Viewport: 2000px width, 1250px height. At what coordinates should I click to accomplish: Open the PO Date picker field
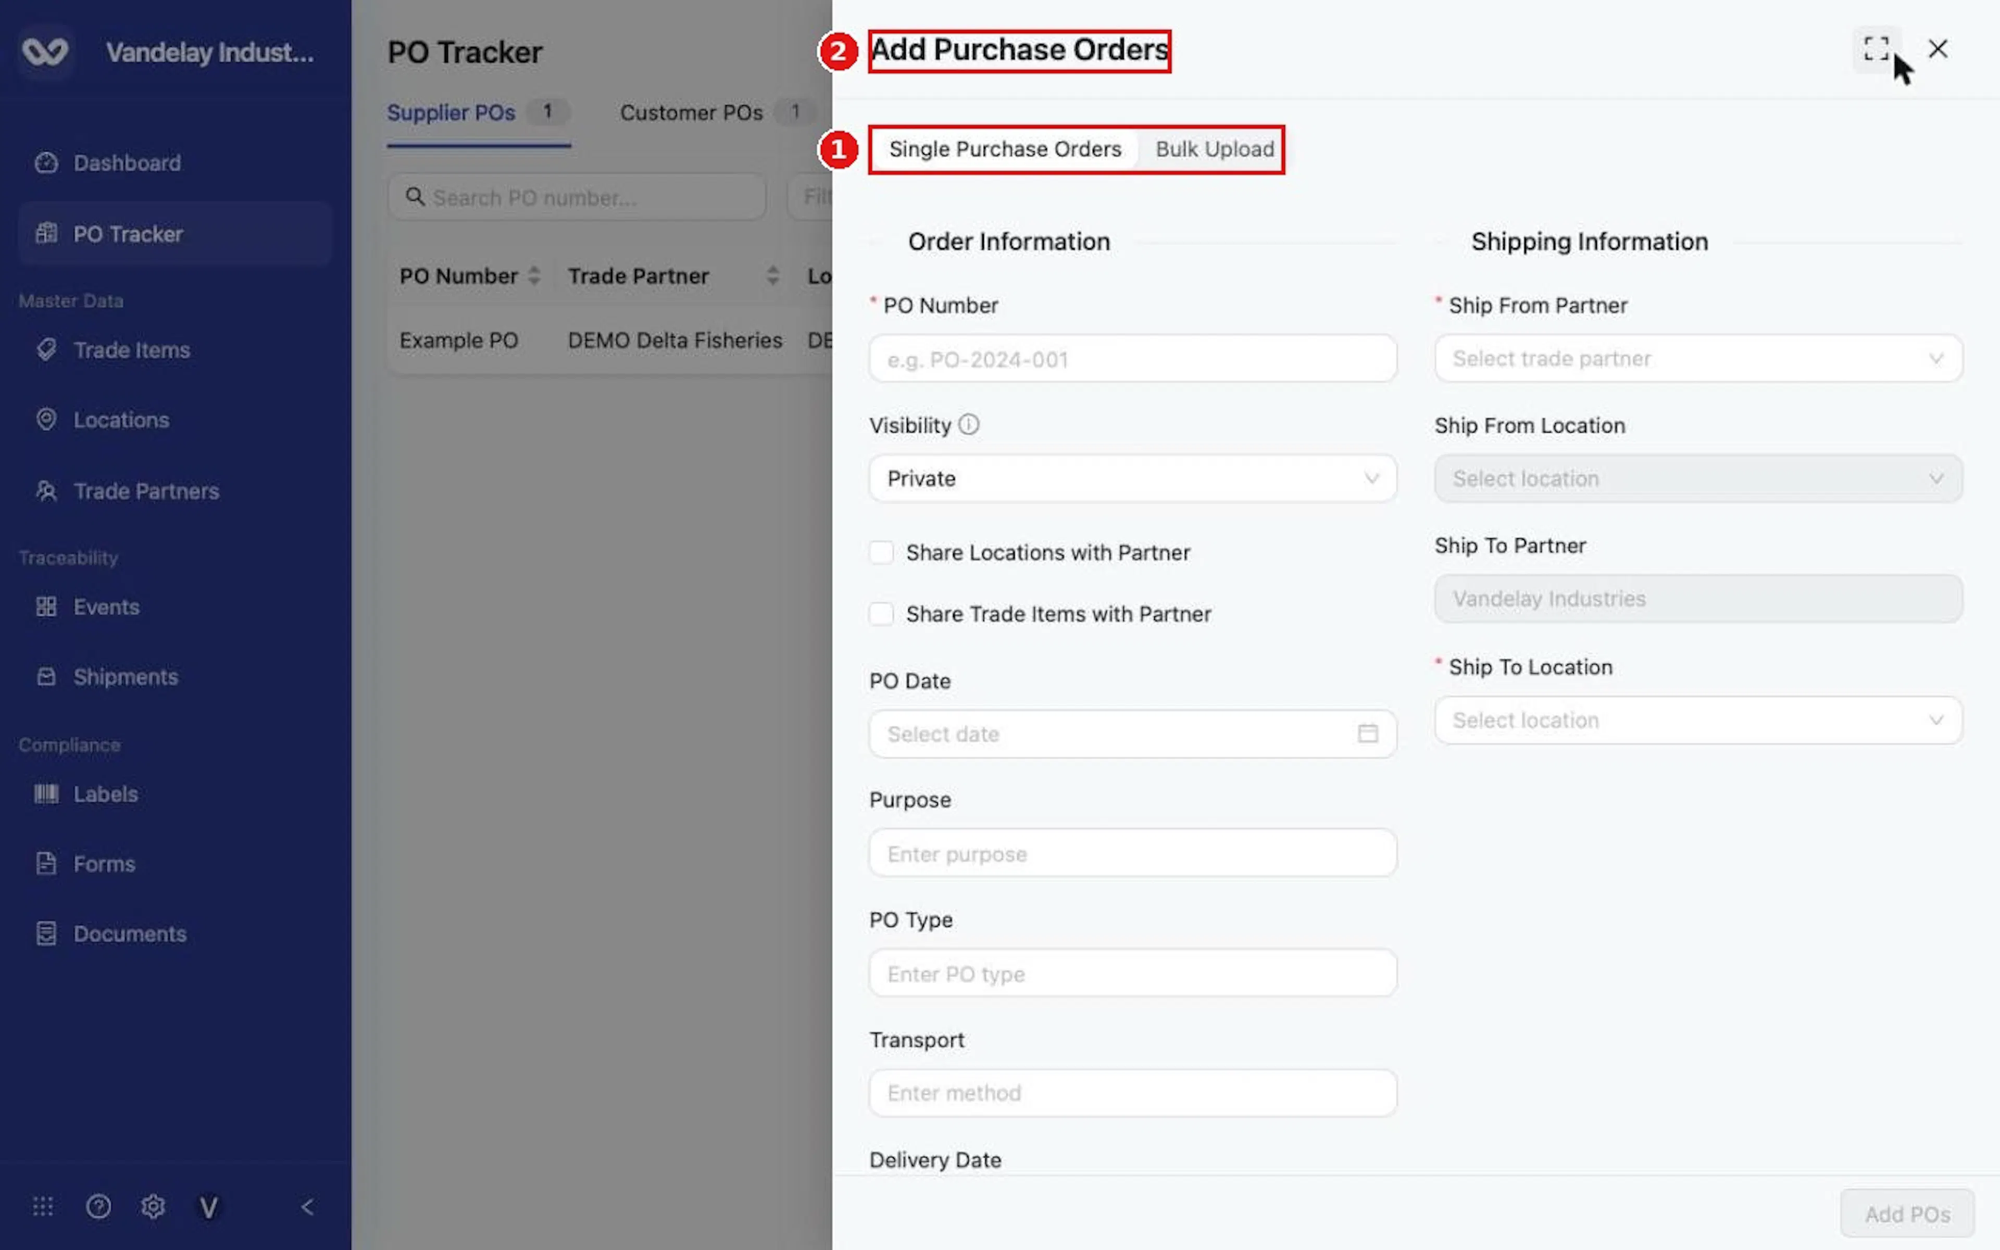click(x=1132, y=734)
